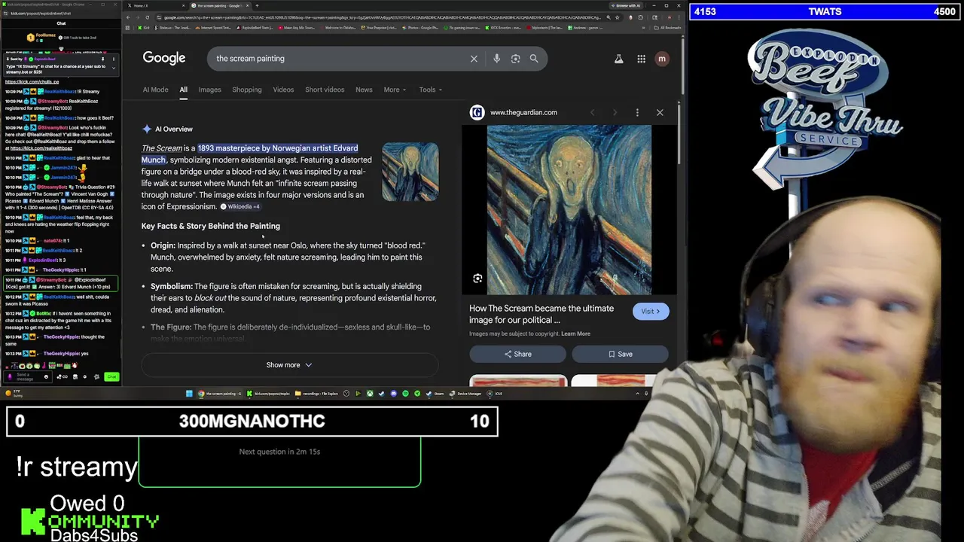The image size is (964, 542).
Task: Open Windows Start menu
Action: coord(189,394)
